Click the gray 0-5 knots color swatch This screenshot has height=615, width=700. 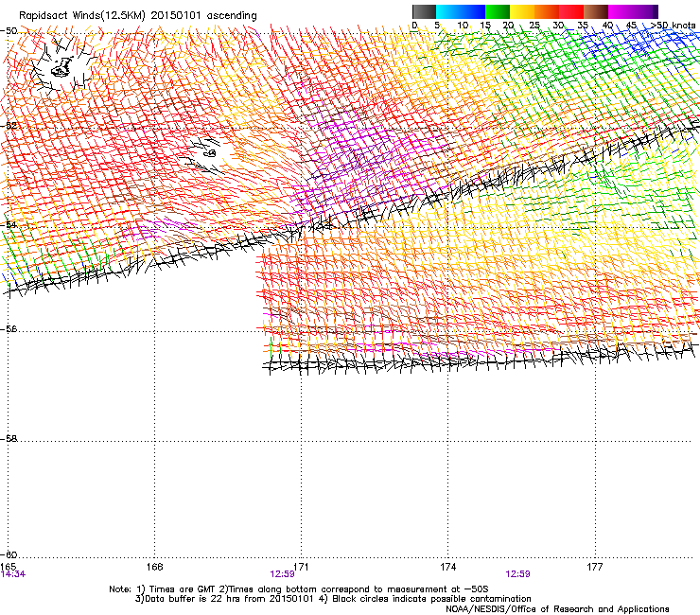click(x=424, y=11)
